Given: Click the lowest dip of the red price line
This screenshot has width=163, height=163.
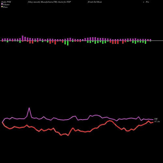Looking at the screenshot, I should [x=68, y=136].
